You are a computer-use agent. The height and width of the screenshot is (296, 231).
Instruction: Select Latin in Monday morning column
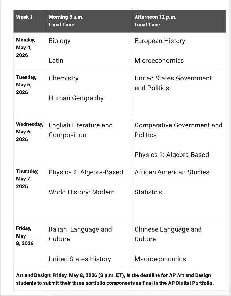(x=56, y=61)
